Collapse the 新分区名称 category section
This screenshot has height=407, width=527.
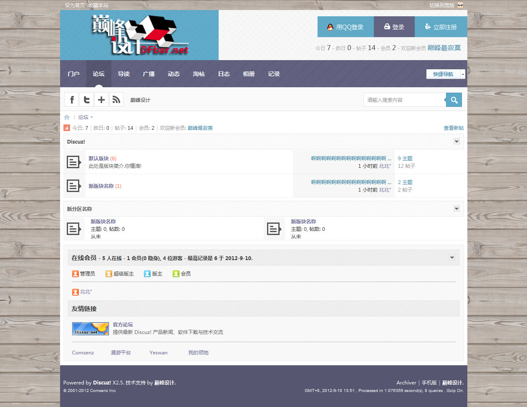(x=456, y=209)
